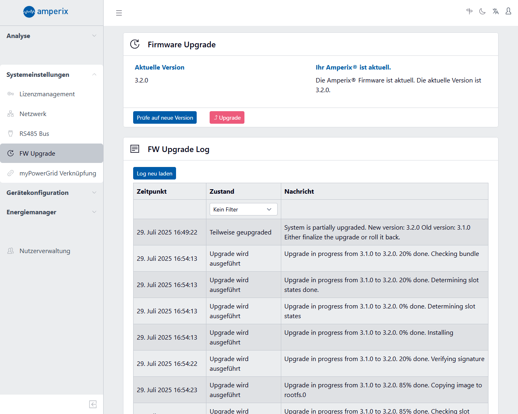This screenshot has width=518, height=414.
Task: Click the hamburger menu icon
Action: pyautogui.click(x=119, y=13)
